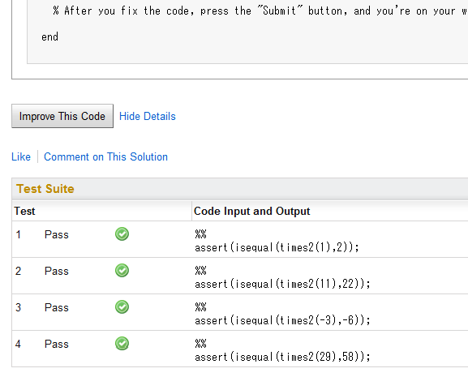
Task: Select the times2(-3),-6 assertion code
Action: click(x=282, y=320)
